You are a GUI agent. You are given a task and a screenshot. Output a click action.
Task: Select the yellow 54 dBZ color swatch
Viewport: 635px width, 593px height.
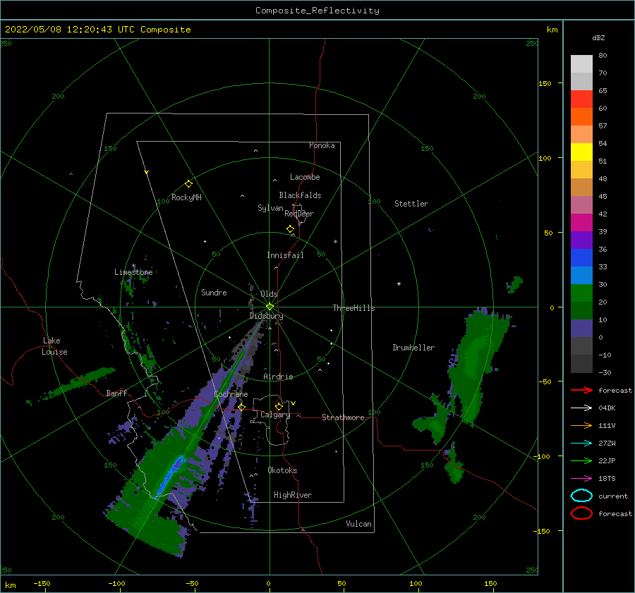tap(581, 152)
